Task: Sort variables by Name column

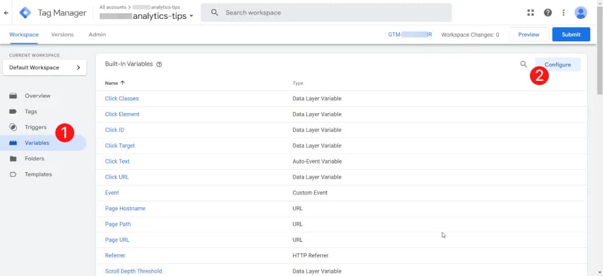Action: click(x=114, y=83)
